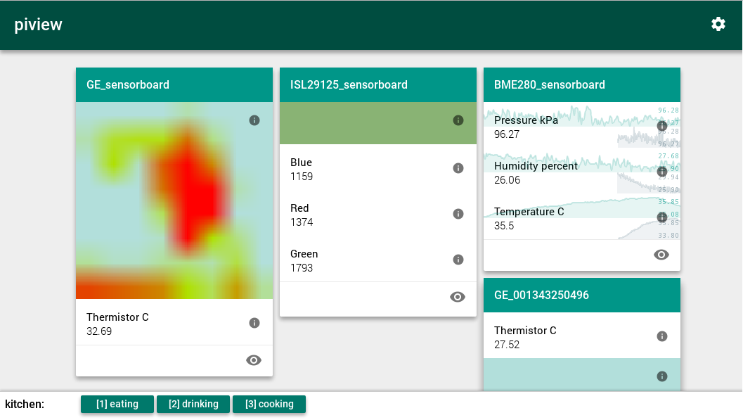Open settings via the gear icon

[718, 24]
